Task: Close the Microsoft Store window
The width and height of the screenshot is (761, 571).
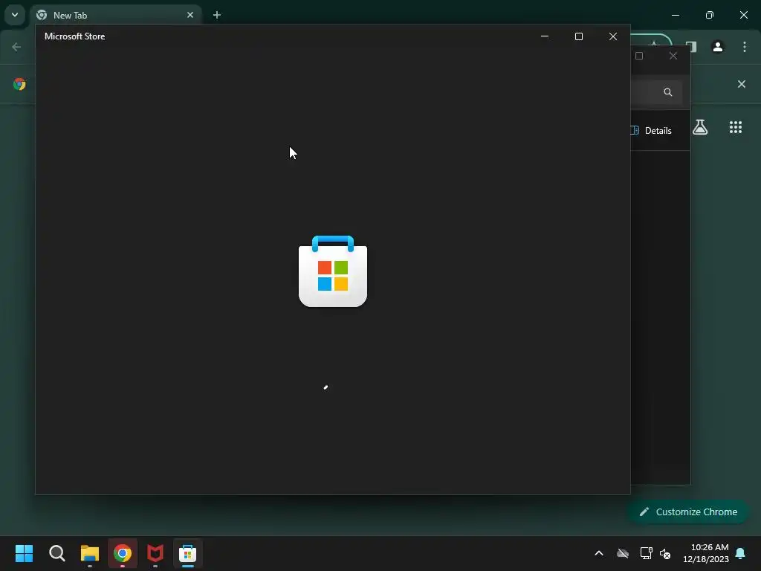Action: tap(613, 36)
